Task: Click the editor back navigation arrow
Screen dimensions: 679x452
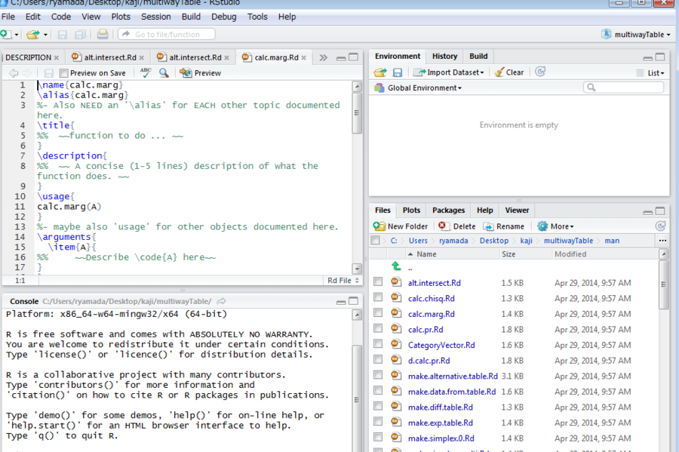Action: click(14, 73)
